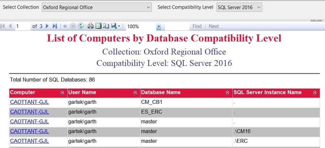Select the .\CM16 instance cell
Viewport: 325px width, 148px height.
[276, 131]
